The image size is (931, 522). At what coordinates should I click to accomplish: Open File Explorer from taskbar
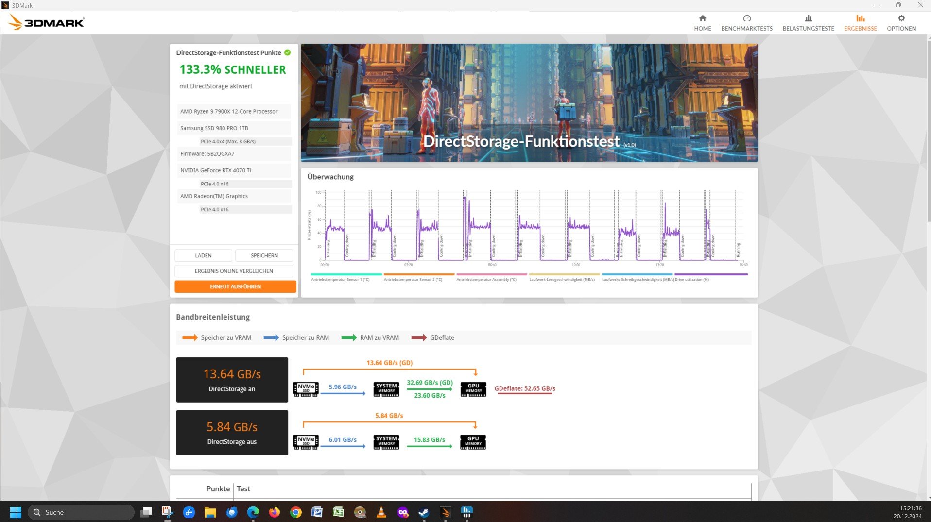[210, 512]
